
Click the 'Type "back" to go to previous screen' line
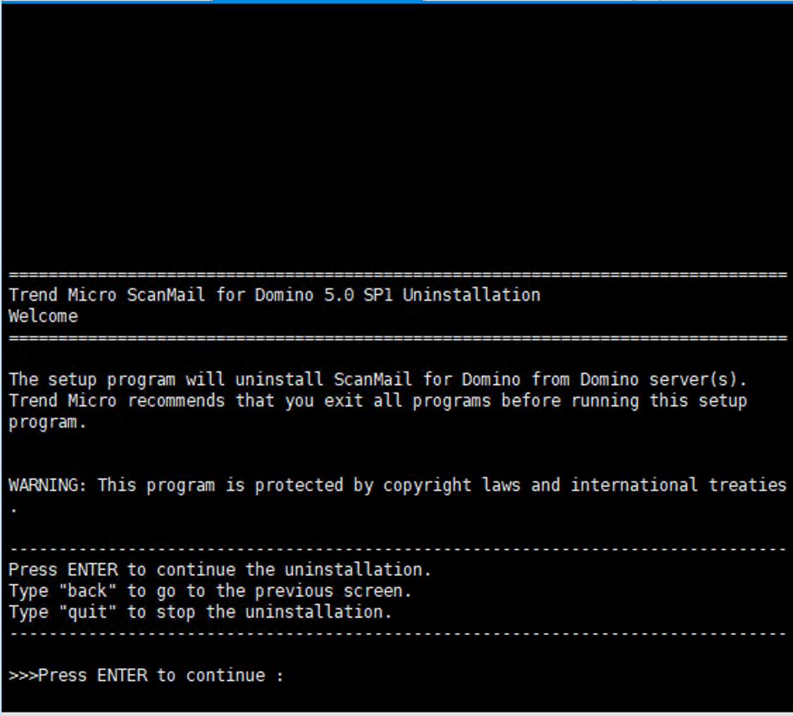click(x=210, y=591)
